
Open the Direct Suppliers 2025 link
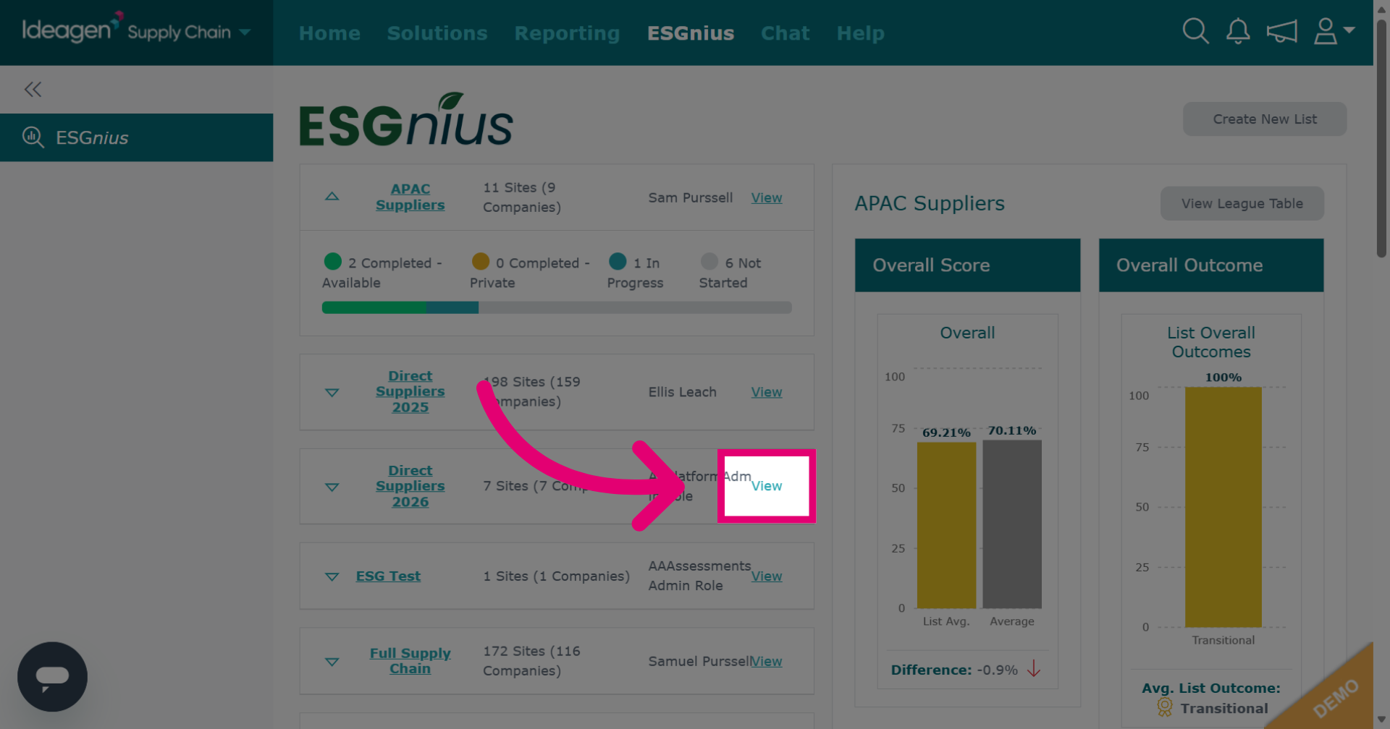tap(410, 391)
